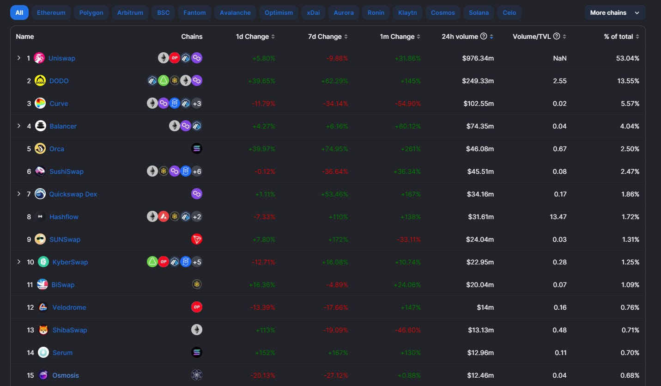Switch to the Solana chain tab
Viewport: 661px width, 386px height.
tap(479, 12)
